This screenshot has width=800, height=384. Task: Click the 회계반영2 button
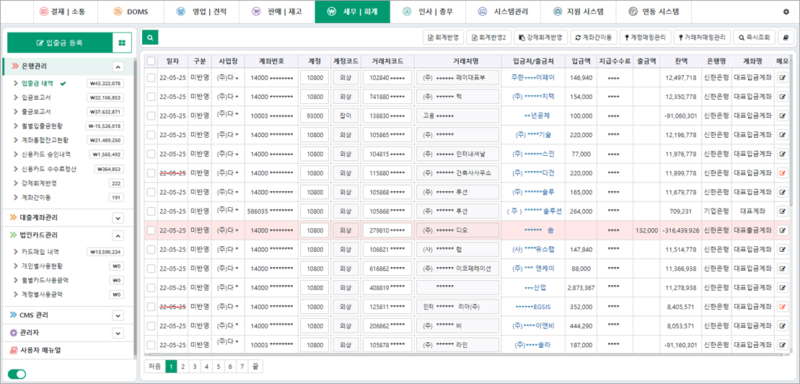point(489,38)
